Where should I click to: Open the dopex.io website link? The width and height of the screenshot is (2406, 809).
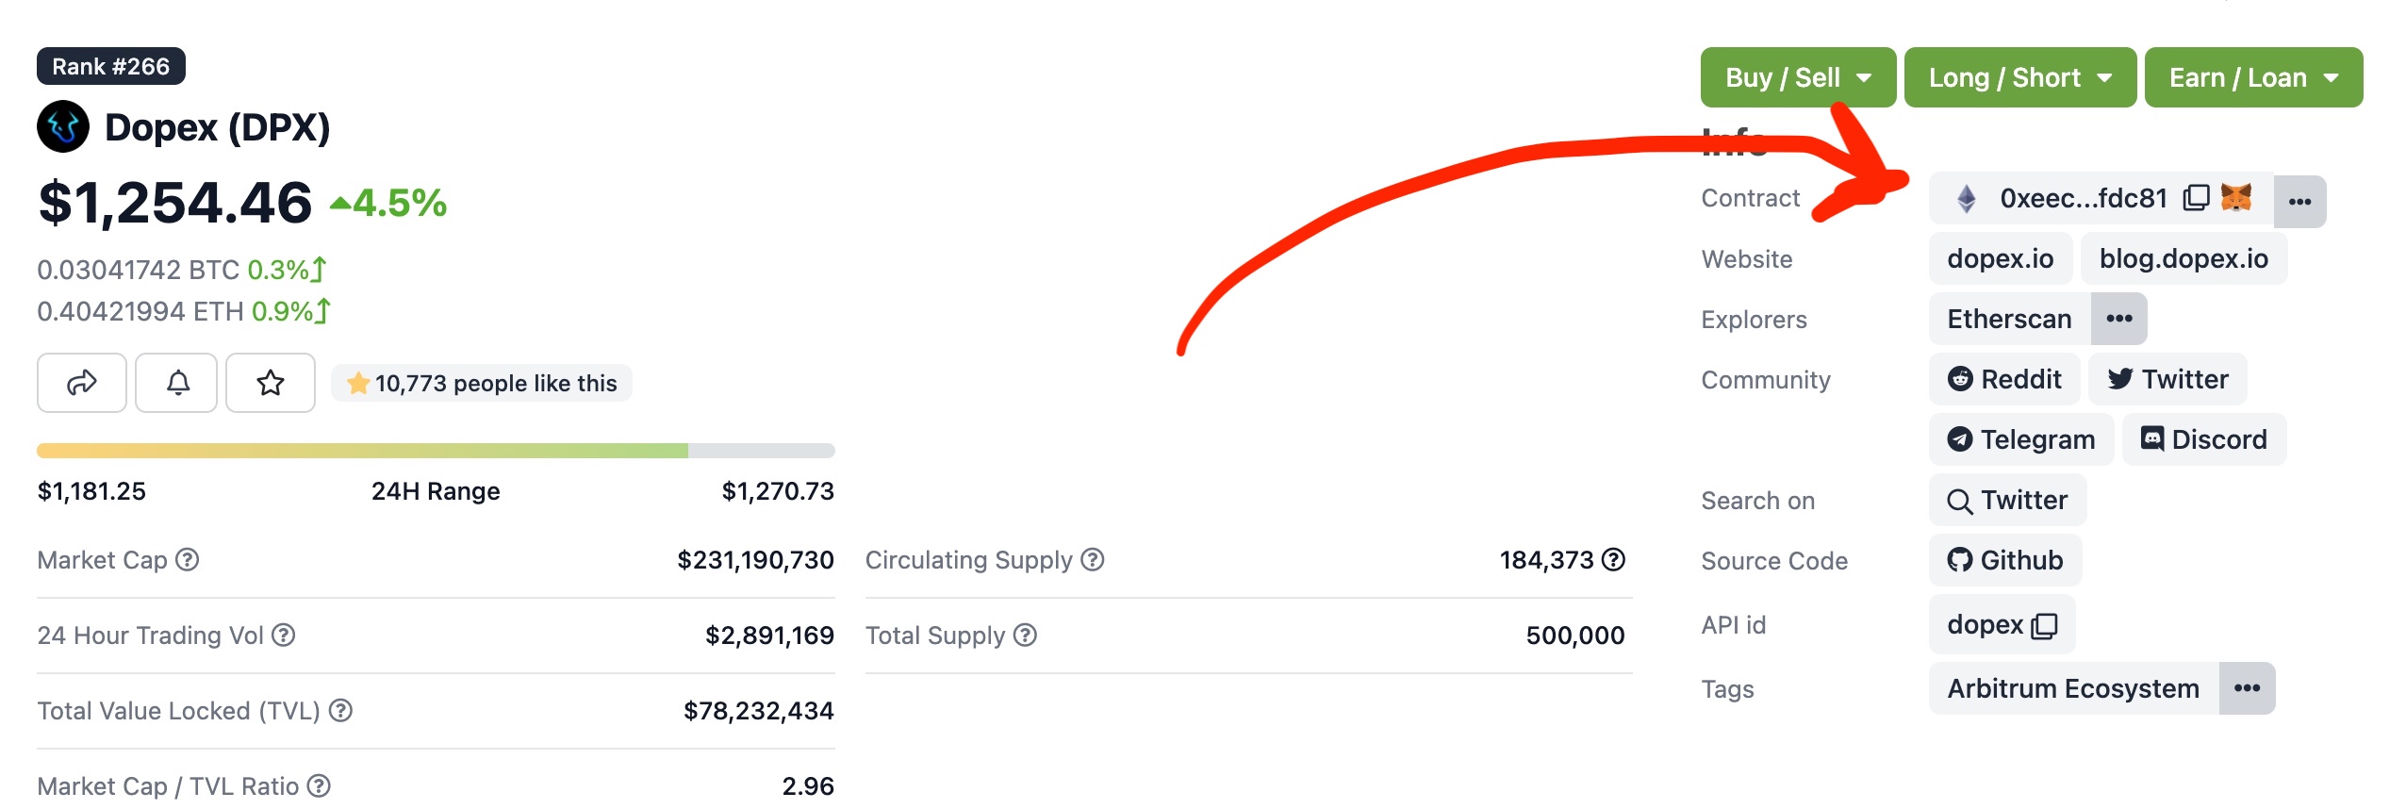click(x=2000, y=258)
